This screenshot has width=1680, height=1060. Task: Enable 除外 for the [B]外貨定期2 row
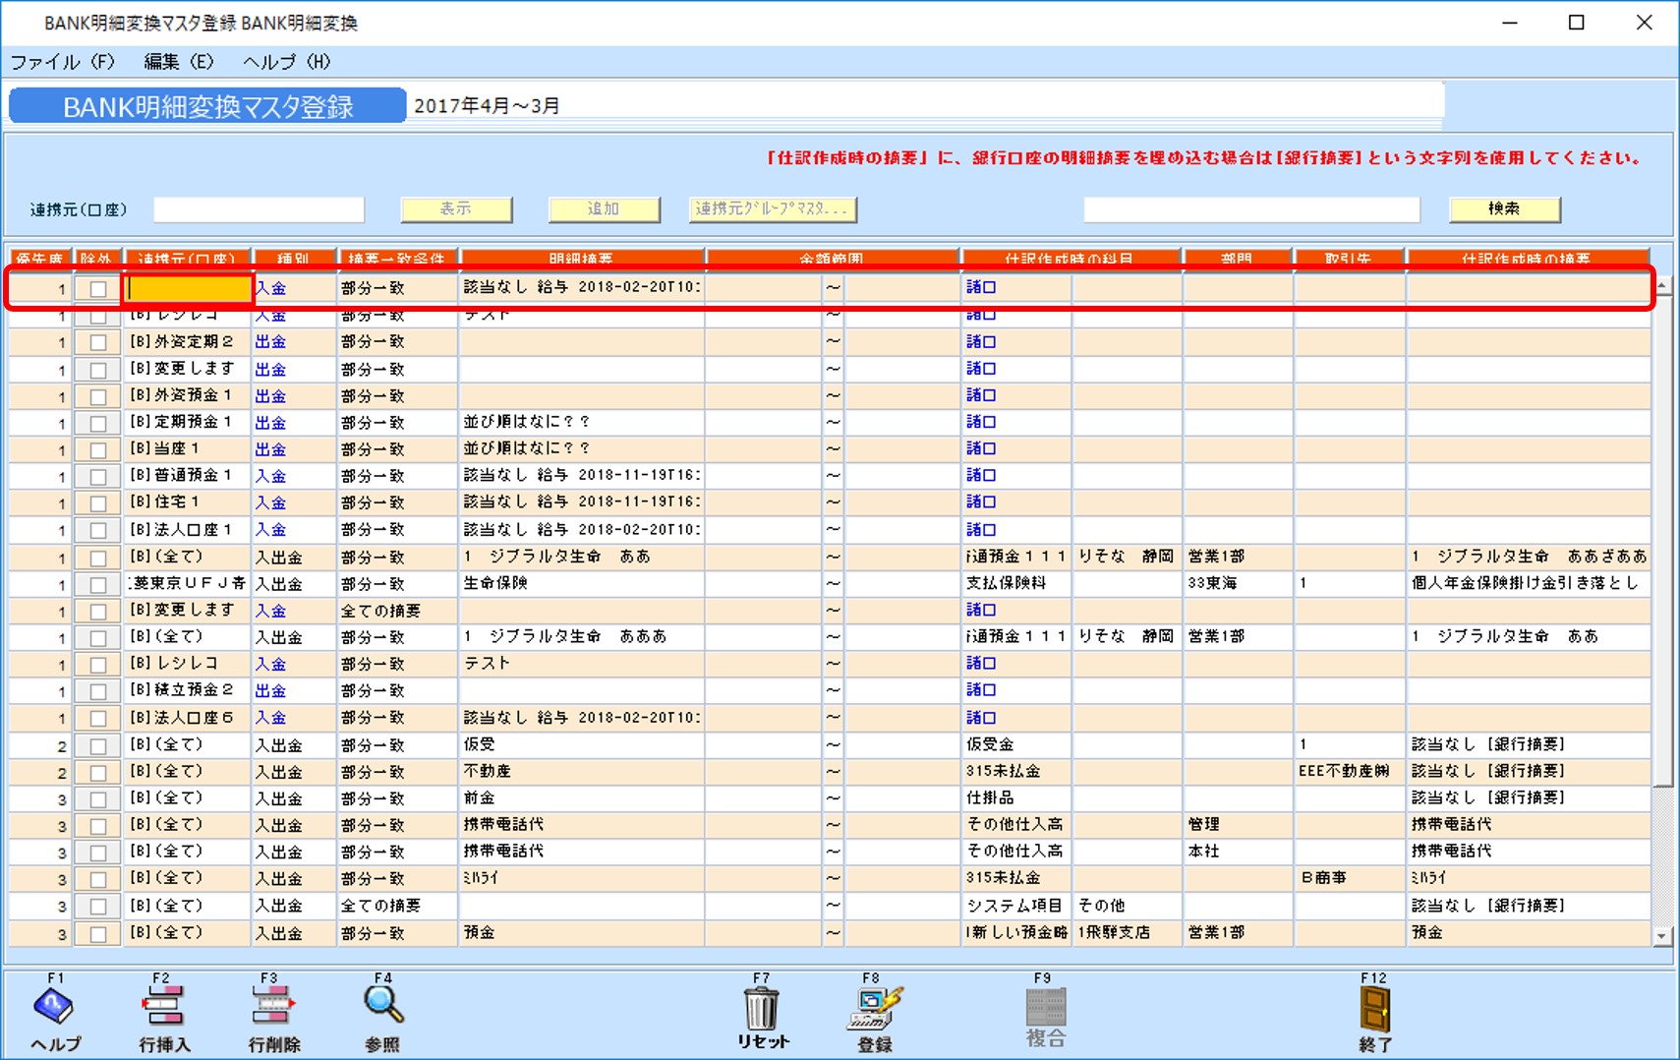pyautogui.click(x=98, y=341)
